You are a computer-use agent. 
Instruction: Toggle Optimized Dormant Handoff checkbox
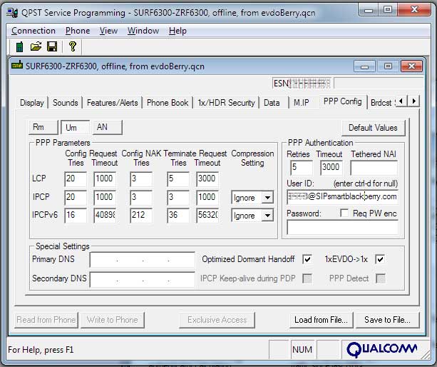click(307, 259)
